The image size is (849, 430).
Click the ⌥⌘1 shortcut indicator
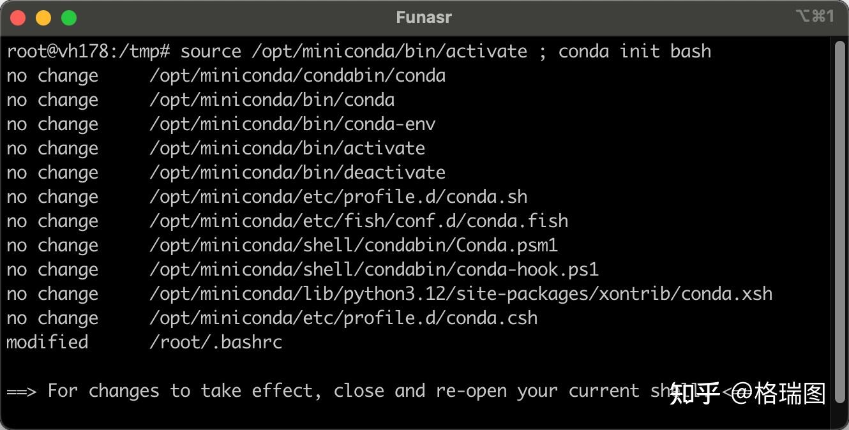pos(815,17)
